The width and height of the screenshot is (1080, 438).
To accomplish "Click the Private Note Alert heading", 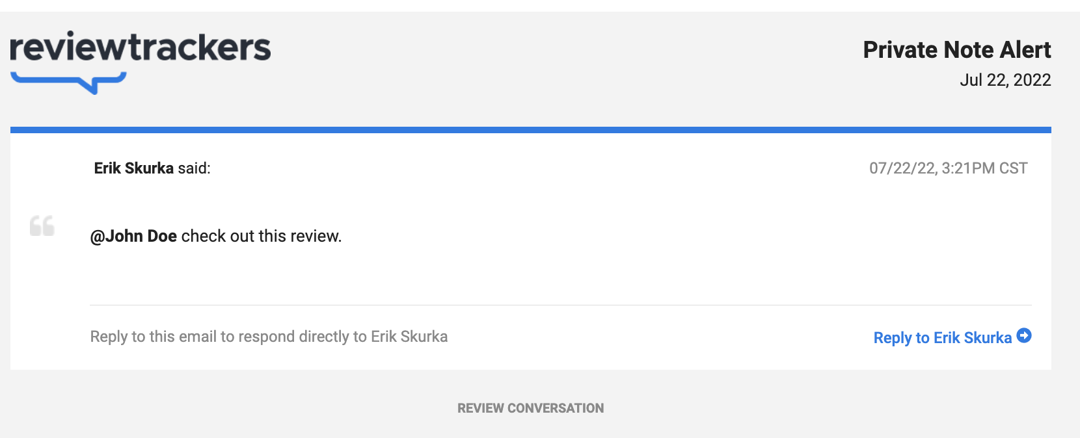I will click(x=957, y=50).
